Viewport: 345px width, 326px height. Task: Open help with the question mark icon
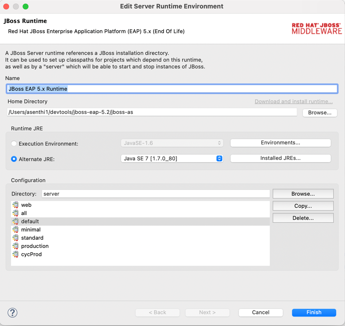[12, 312]
